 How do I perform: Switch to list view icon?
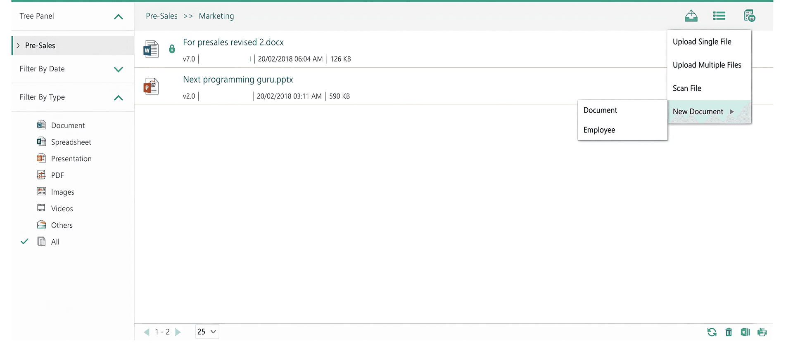[719, 16]
